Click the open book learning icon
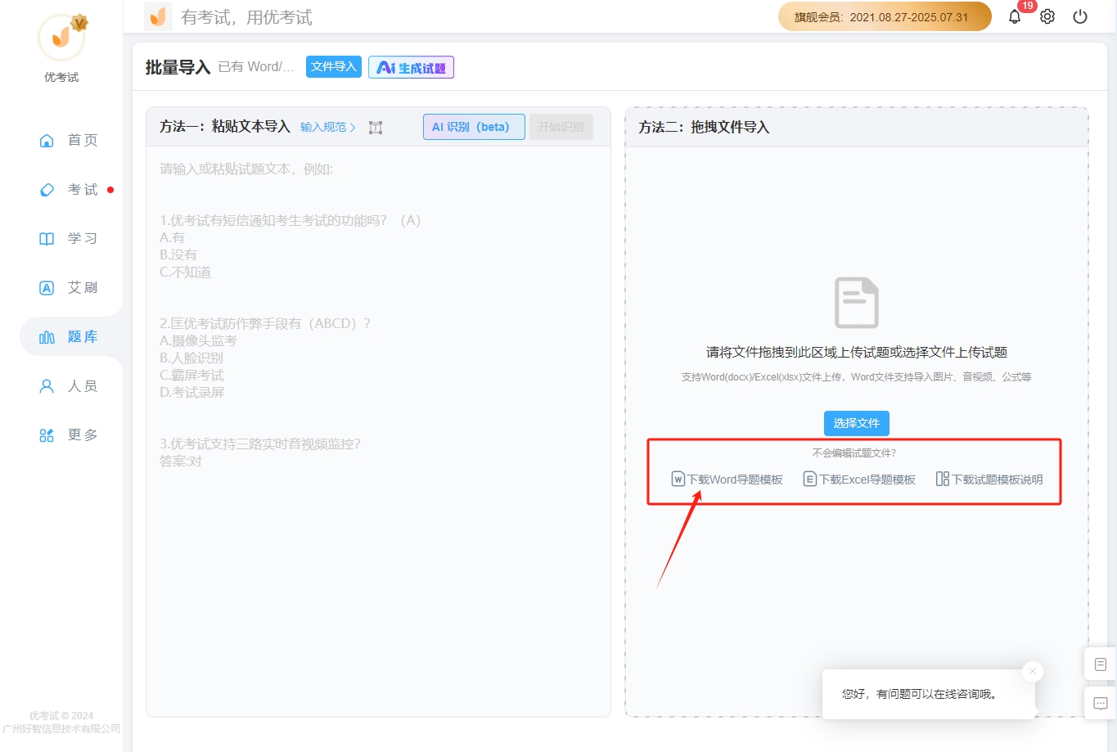This screenshot has height=752, width=1117. (47, 239)
